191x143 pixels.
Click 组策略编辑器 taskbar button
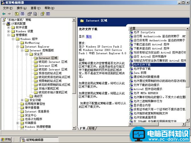(39, 140)
